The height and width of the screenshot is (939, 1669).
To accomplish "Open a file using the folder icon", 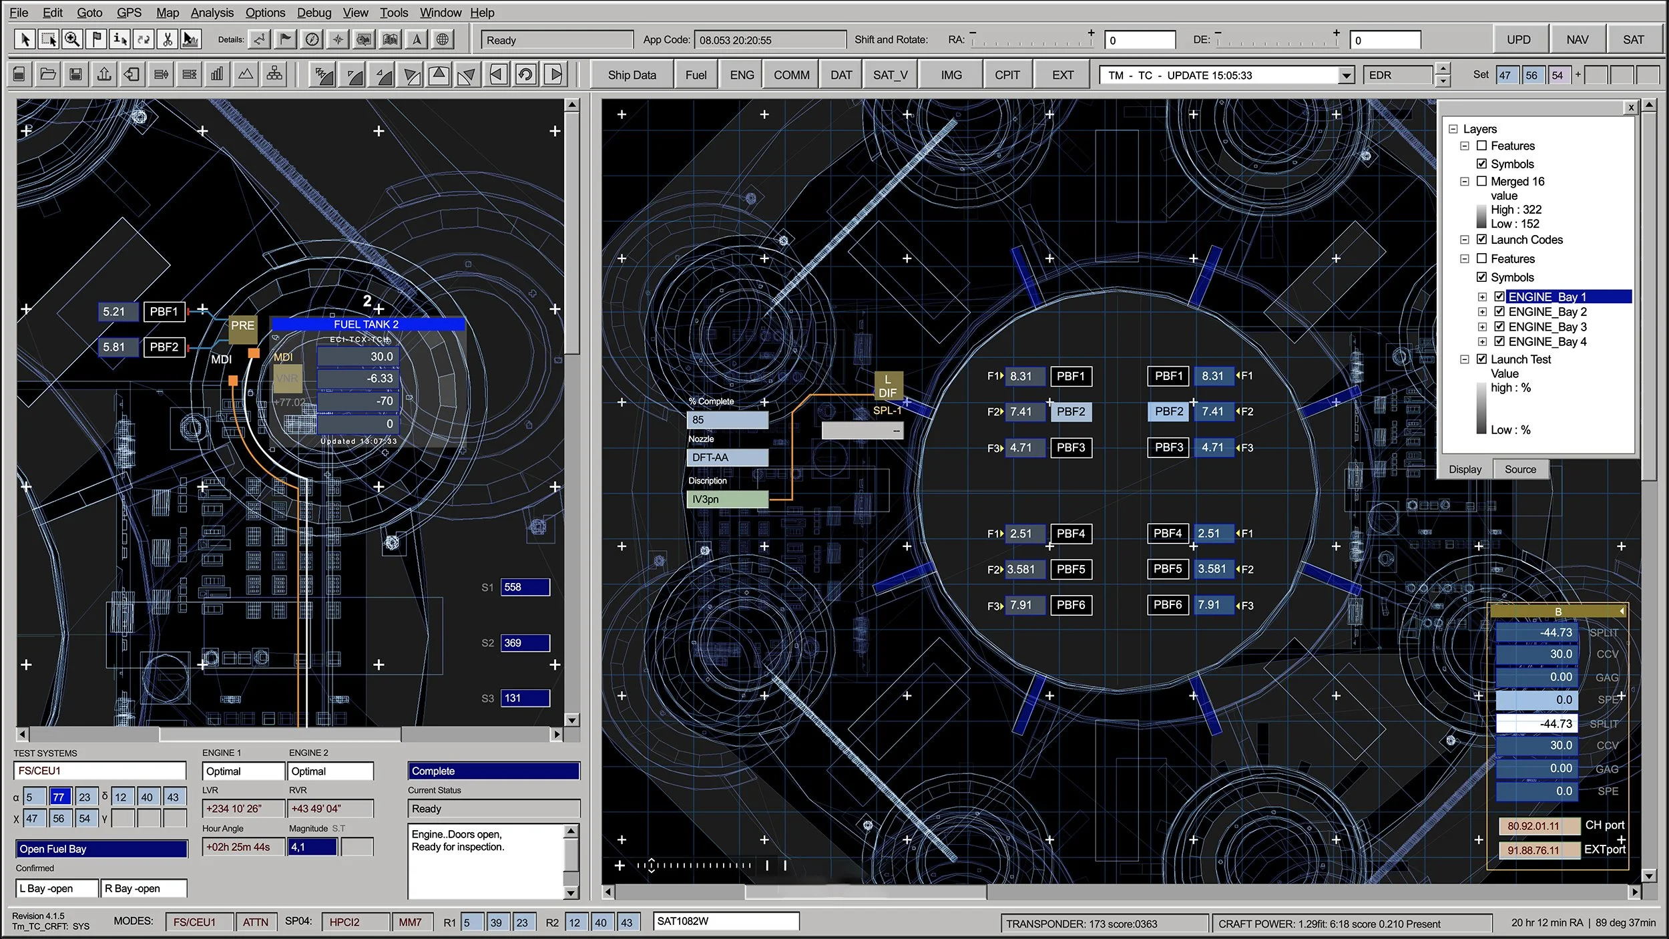I will 47,74.
